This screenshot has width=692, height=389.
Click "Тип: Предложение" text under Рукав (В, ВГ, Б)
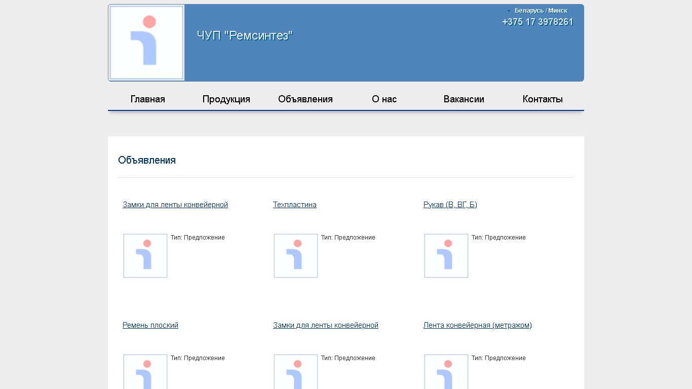[x=498, y=238]
